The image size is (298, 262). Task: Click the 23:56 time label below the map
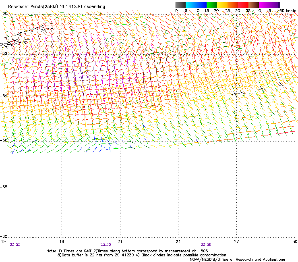206,245
